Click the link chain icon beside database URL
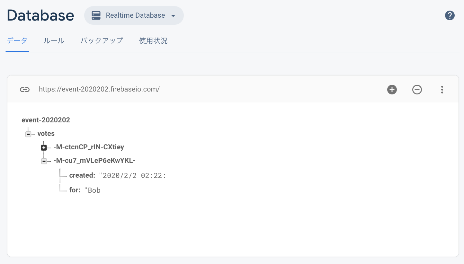 [25, 90]
